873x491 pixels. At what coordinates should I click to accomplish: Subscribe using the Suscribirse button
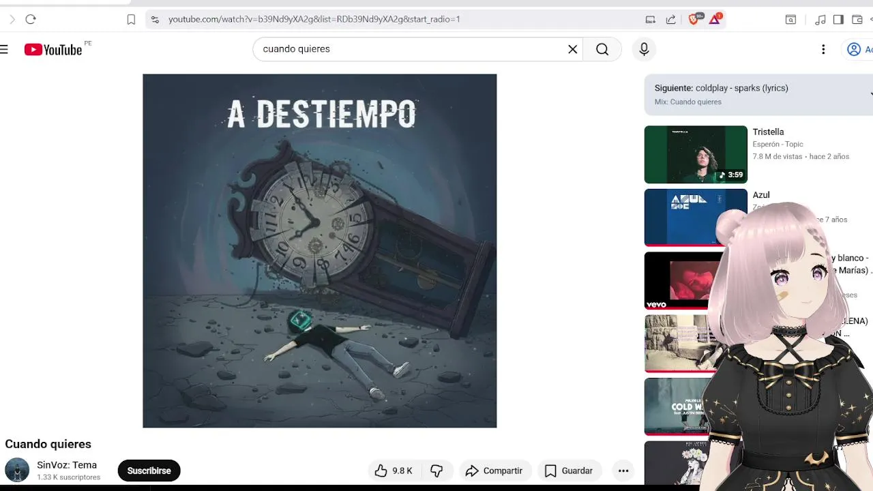coord(149,471)
